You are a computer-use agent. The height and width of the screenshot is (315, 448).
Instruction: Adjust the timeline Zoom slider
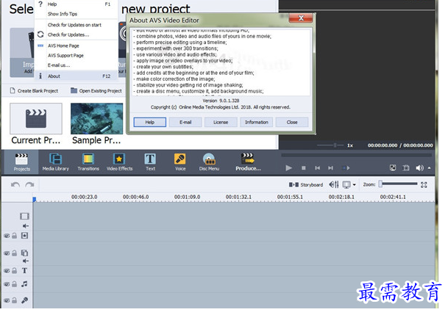pyautogui.click(x=399, y=184)
